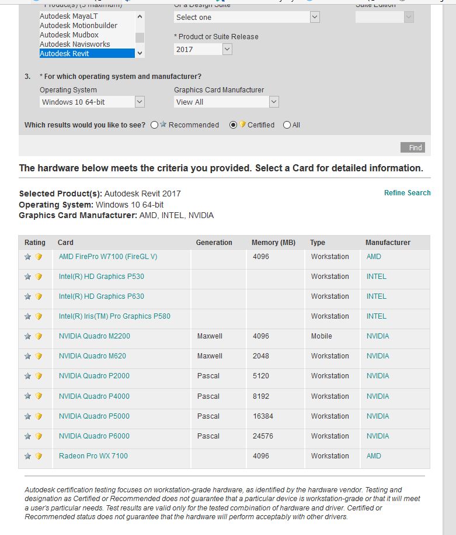Select Autodesk MayaLT in product list
This screenshot has height=535, width=456.
[x=87, y=16]
